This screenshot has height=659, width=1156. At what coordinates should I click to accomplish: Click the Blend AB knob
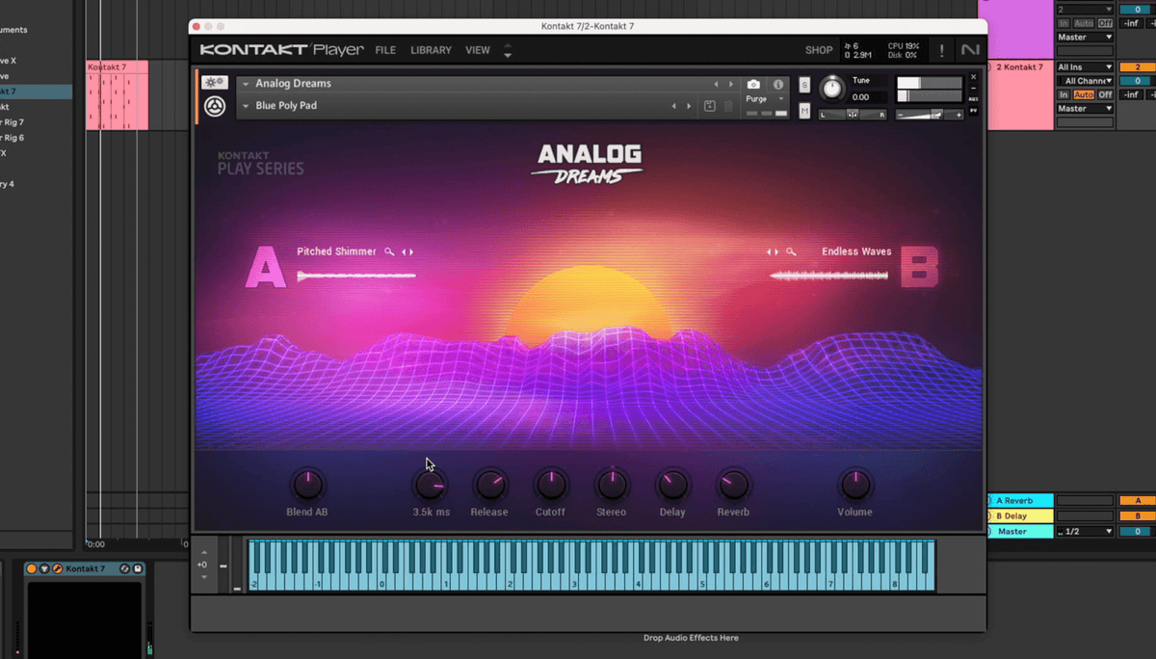(307, 485)
